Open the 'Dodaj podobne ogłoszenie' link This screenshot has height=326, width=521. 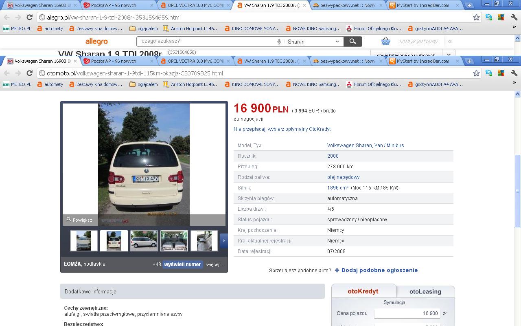(x=376, y=270)
